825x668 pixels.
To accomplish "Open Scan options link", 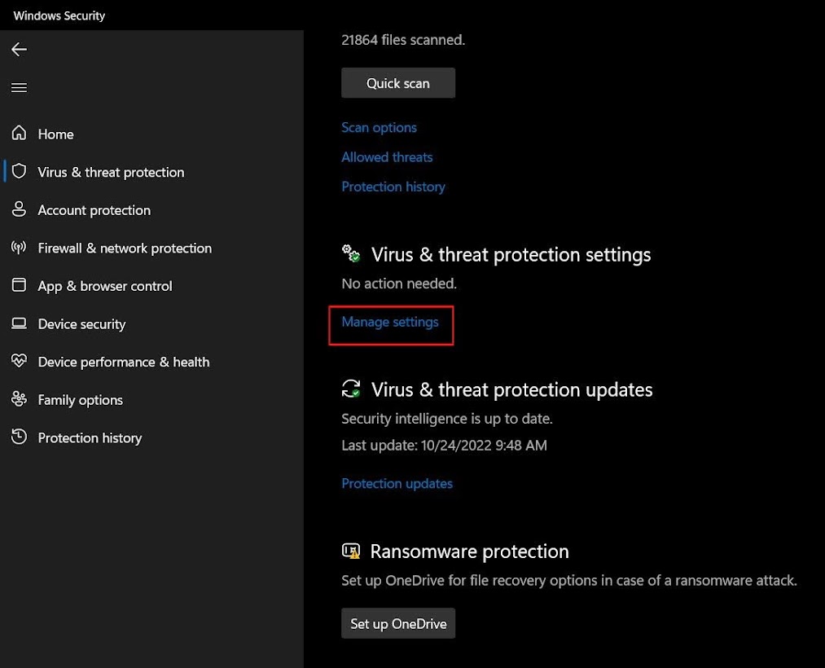I will point(379,127).
